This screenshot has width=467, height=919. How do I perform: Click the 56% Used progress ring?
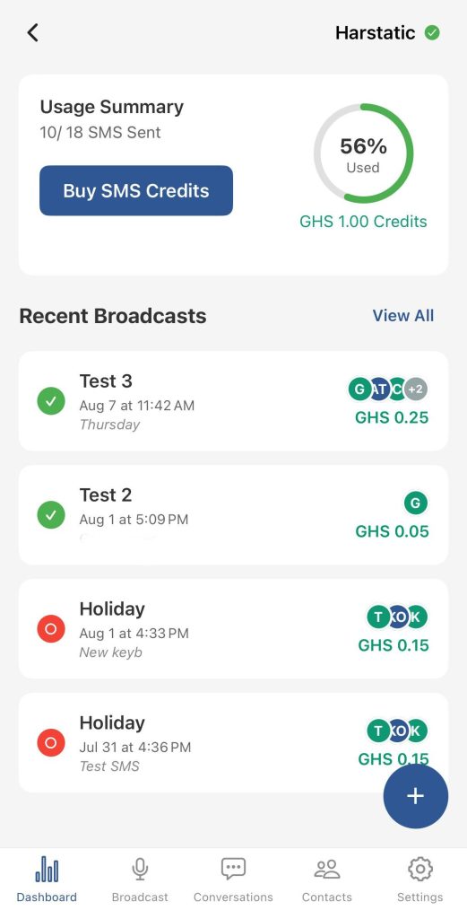coord(363,153)
